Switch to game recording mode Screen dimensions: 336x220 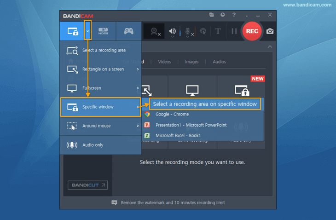128,31
